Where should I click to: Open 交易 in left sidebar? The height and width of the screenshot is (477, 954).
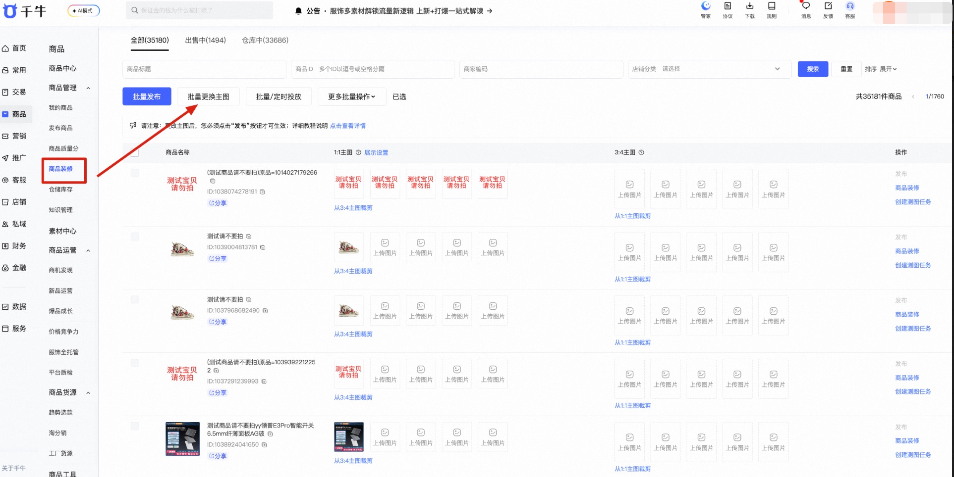tap(14, 92)
